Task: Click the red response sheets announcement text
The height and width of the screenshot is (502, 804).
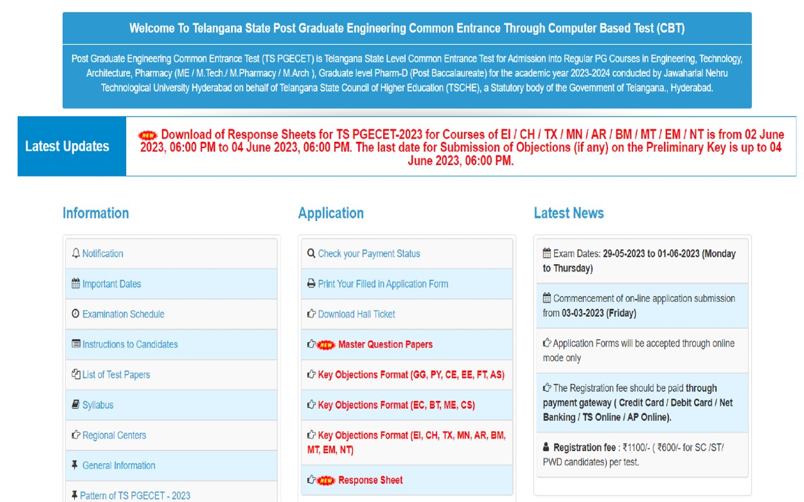Action: (462, 147)
